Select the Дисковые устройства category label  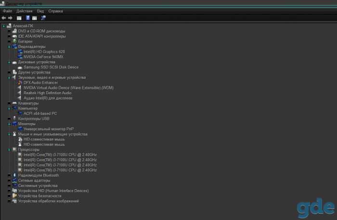point(37,62)
